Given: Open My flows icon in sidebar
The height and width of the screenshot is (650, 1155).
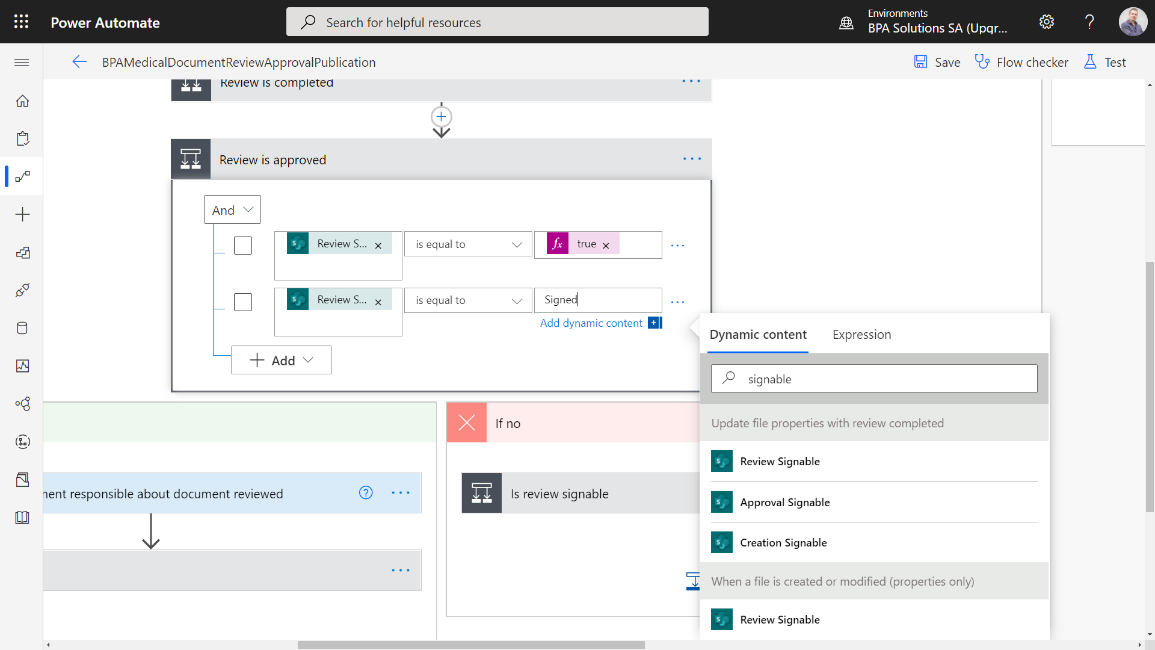Looking at the screenshot, I should tap(22, 176).
